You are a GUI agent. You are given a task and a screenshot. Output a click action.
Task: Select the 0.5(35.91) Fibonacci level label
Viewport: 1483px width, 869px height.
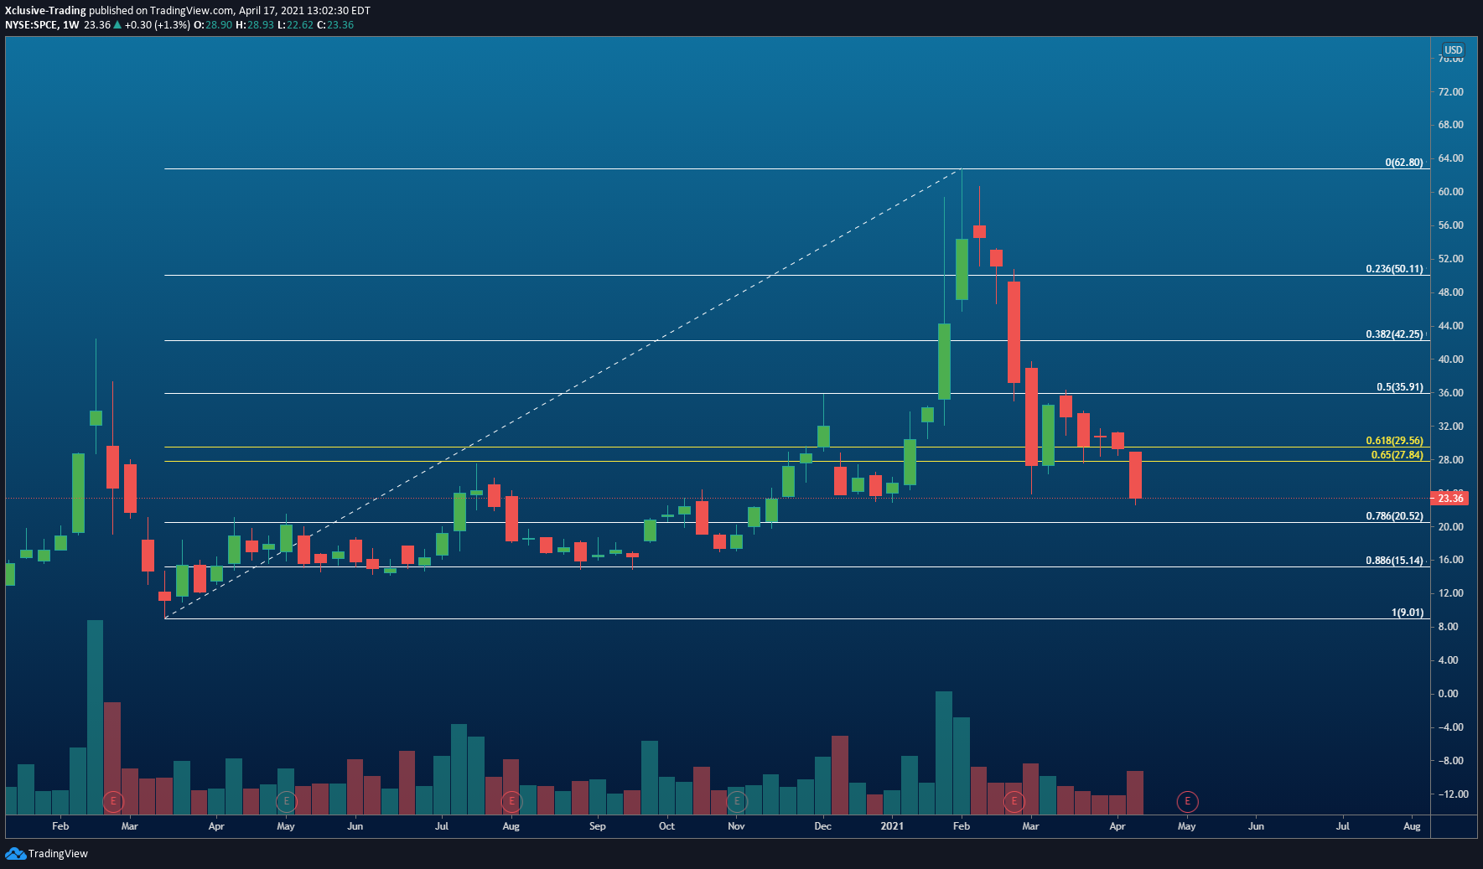click(1399, 387)
